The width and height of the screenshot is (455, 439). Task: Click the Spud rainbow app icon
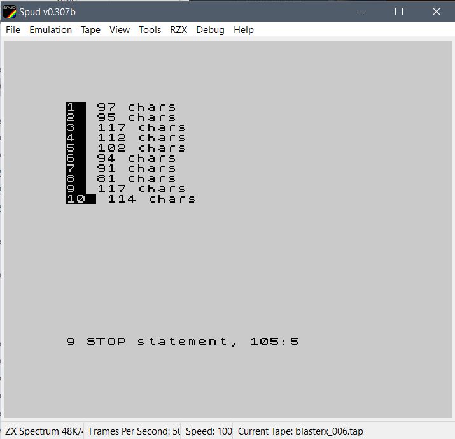(x=10, y=12)
